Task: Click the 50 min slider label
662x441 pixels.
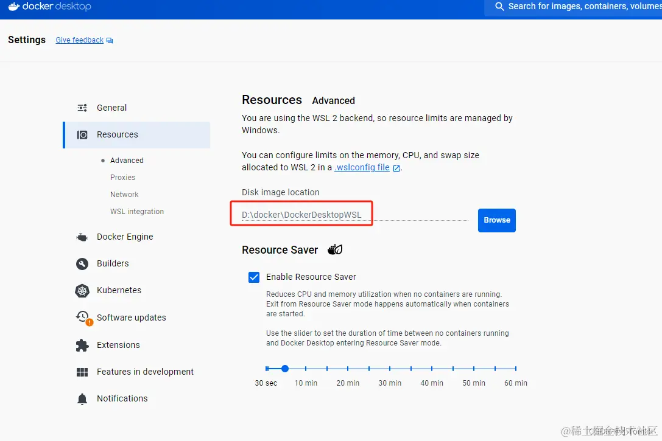Action: (474, 383)
